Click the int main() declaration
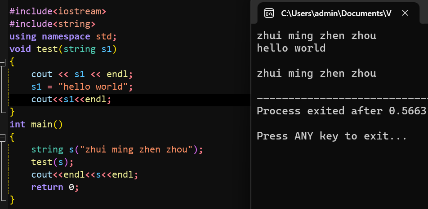The image size is (428, 209). (36, 124)
